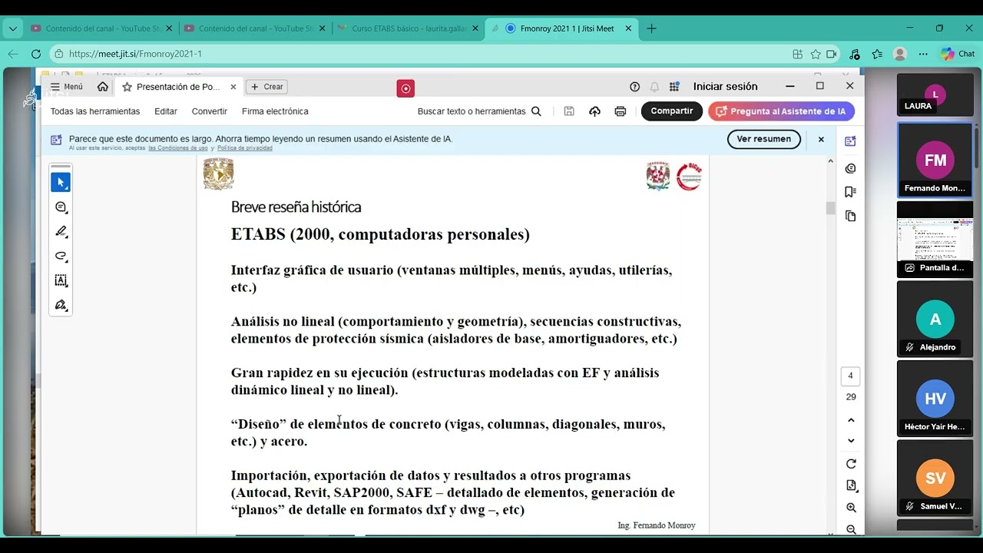Image resolution: width=983 pixels, height=553 pixels.
Task: Open the comments panel icon in right sidebar
Action: 850,168
